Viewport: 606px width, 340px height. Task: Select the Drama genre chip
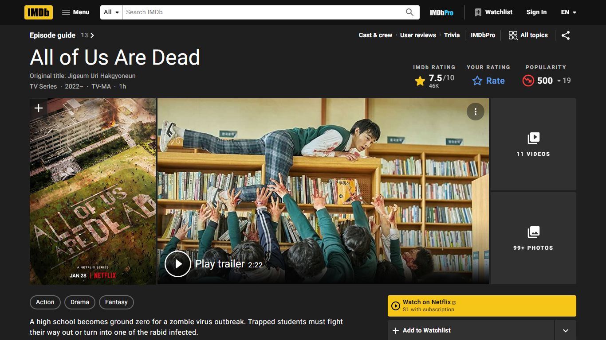(80, 302)
